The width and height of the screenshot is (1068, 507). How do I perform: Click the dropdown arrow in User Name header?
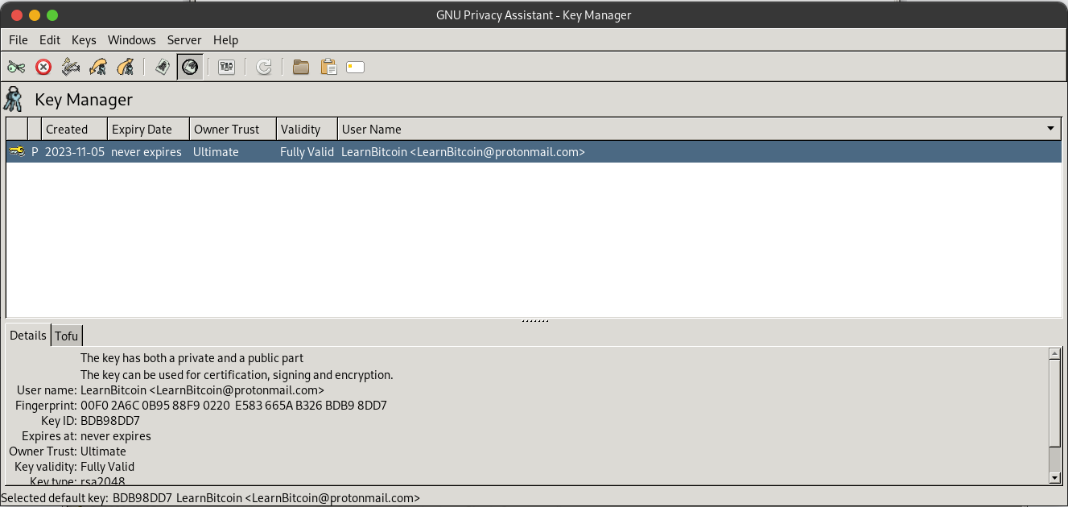1050,129
